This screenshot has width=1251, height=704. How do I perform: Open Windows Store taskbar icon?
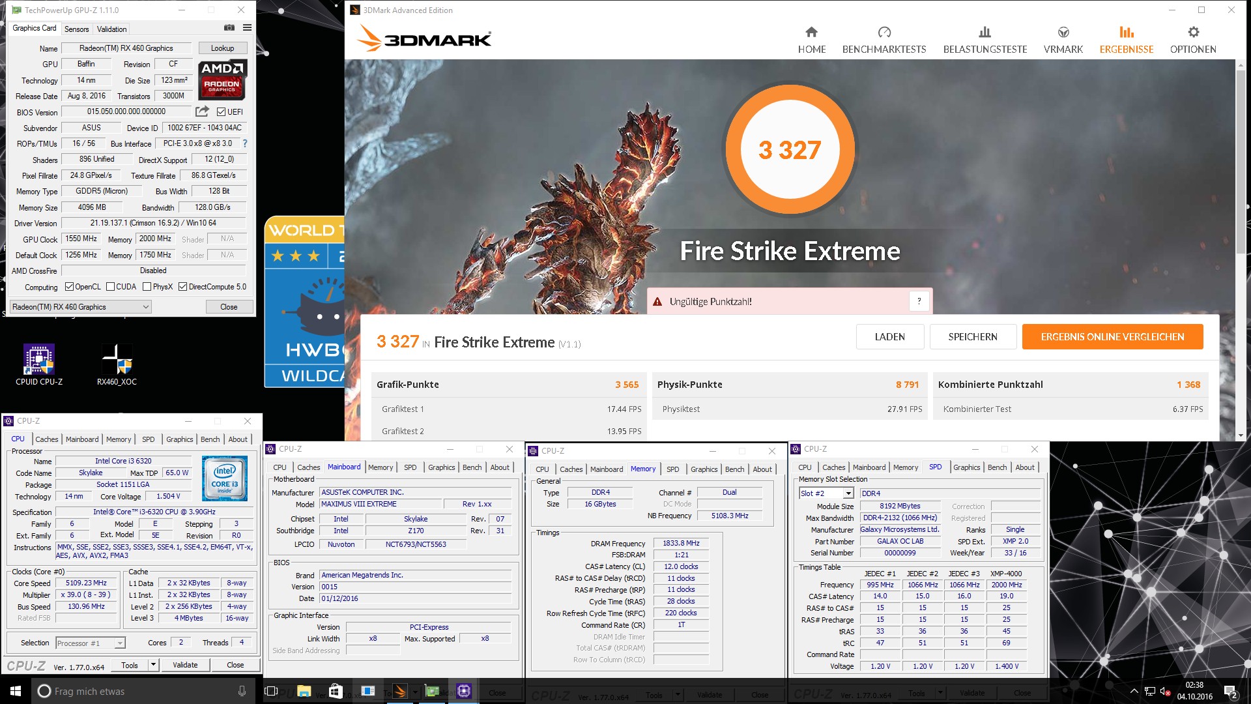[336, 691]
